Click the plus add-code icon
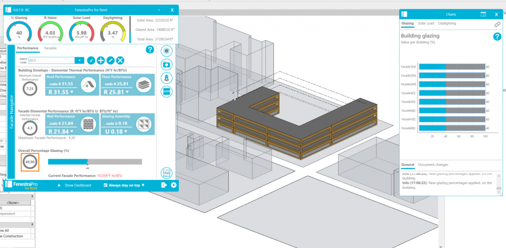The height and width of the screenshot is (248, 506). click(101, 60)
